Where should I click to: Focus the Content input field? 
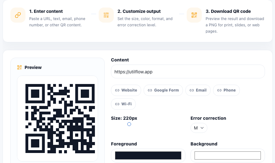pos(188,71)
